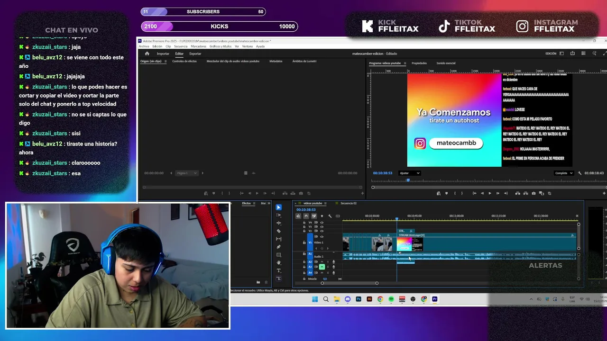Open the Ventana menu
607x341 pixels.
[248, 46]
